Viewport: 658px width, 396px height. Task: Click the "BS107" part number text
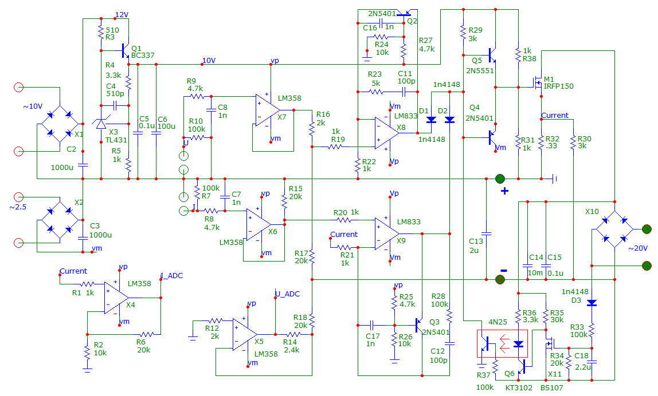tap(552, 387)
